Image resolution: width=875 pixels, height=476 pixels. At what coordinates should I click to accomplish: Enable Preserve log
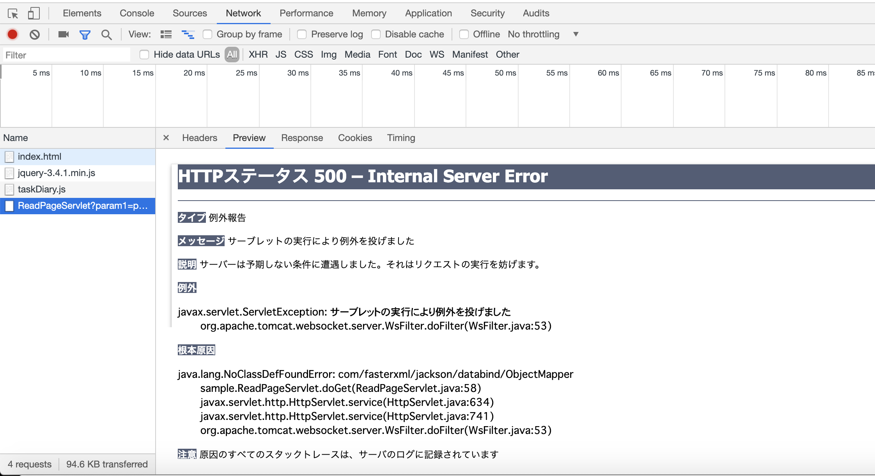[x=302, y=34]
